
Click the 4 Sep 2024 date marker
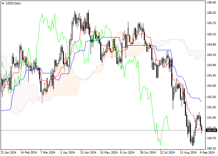click(207, 152)
